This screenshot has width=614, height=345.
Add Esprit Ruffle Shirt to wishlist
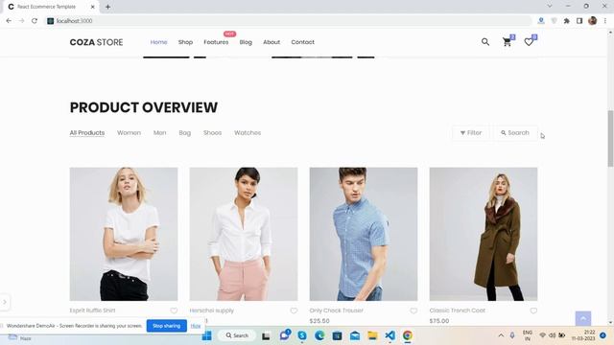tap(174, 310)
